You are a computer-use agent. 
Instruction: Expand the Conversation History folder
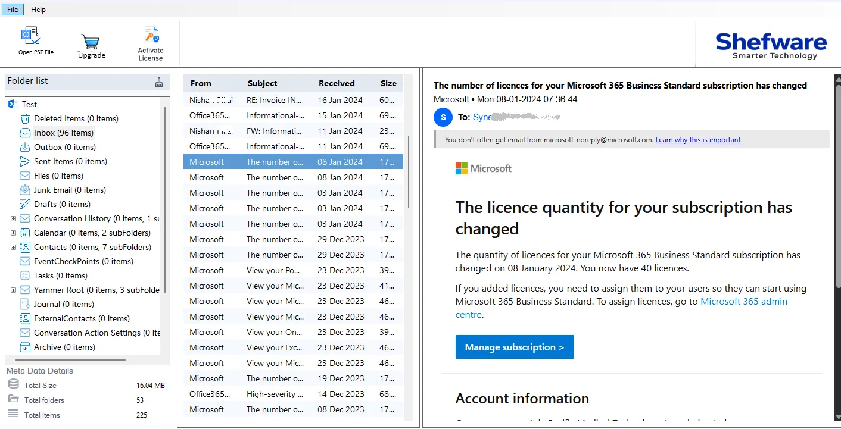[x=13, y=218]
